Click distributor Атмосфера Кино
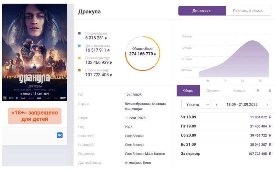The image size is (275, 170). (x=138, y=163)
